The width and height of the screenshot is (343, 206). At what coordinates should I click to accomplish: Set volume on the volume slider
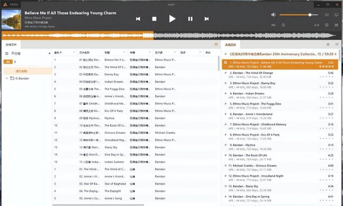299,15
